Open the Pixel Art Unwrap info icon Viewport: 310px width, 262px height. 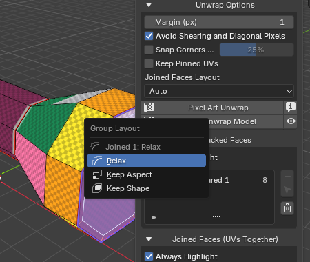tap(291, 108)
